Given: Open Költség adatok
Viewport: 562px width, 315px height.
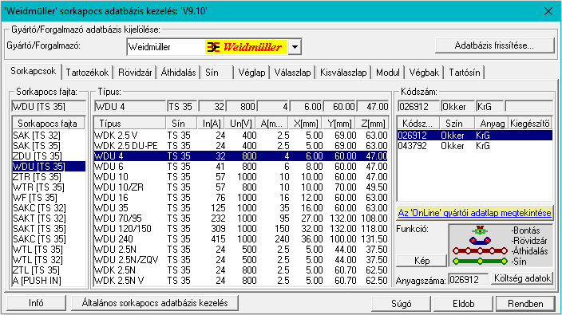Looking at the screenshot, I should [x=522, y=278].
